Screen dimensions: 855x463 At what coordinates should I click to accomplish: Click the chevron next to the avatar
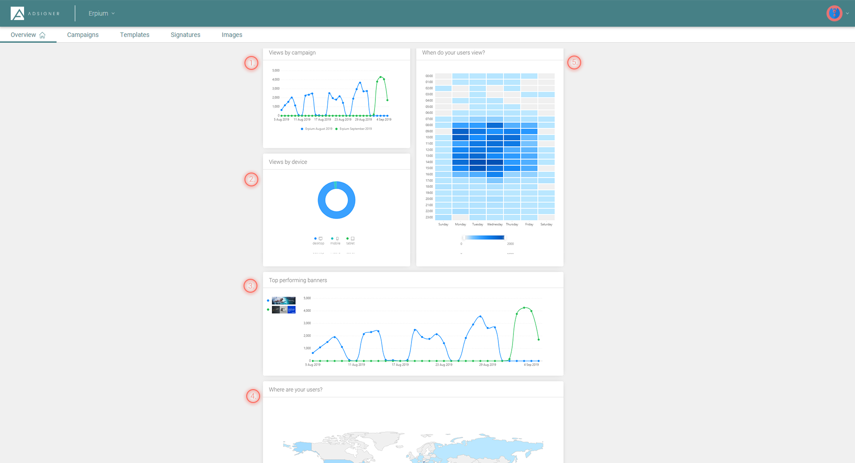click(847, 13)
